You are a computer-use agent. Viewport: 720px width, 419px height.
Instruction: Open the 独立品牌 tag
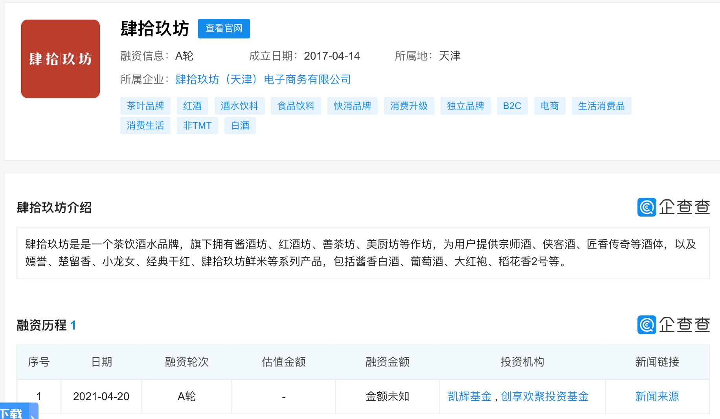(x=466, y=106)
